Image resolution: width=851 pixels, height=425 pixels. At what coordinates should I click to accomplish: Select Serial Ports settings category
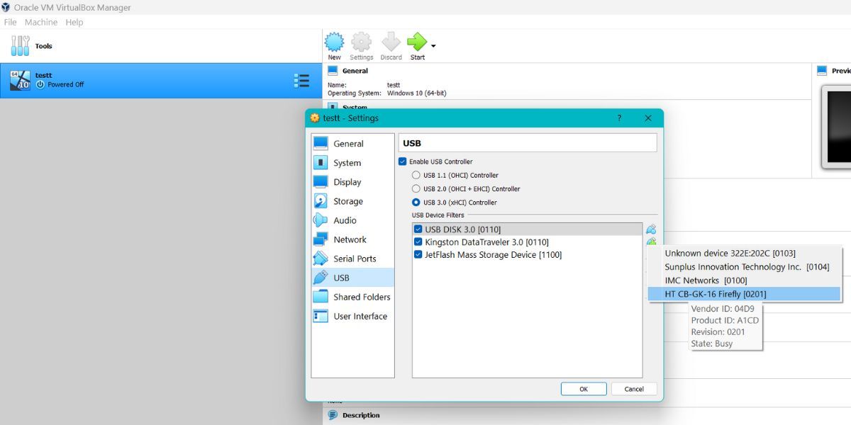(352, 259)
